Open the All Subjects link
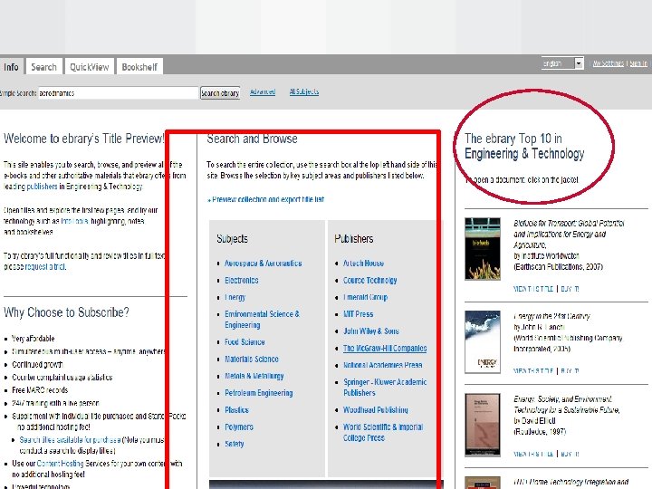The image size is (652, 489). point(304,91)
